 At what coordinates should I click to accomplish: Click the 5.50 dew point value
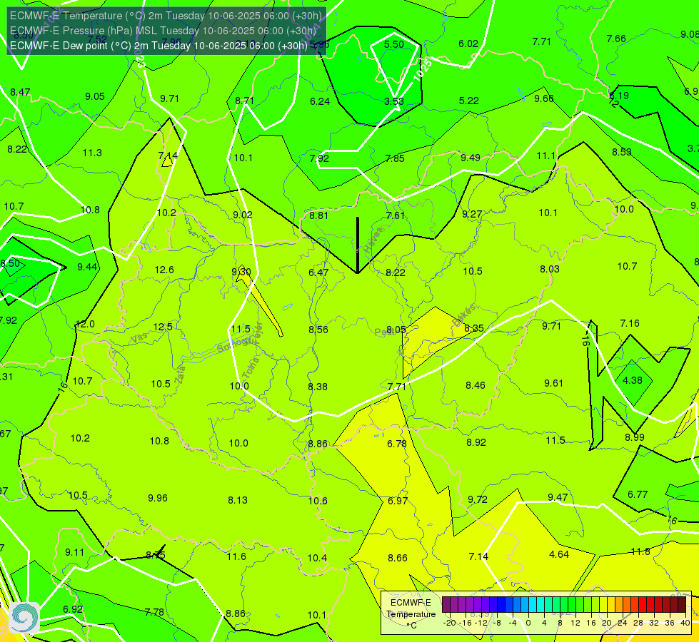click(394, 44)
